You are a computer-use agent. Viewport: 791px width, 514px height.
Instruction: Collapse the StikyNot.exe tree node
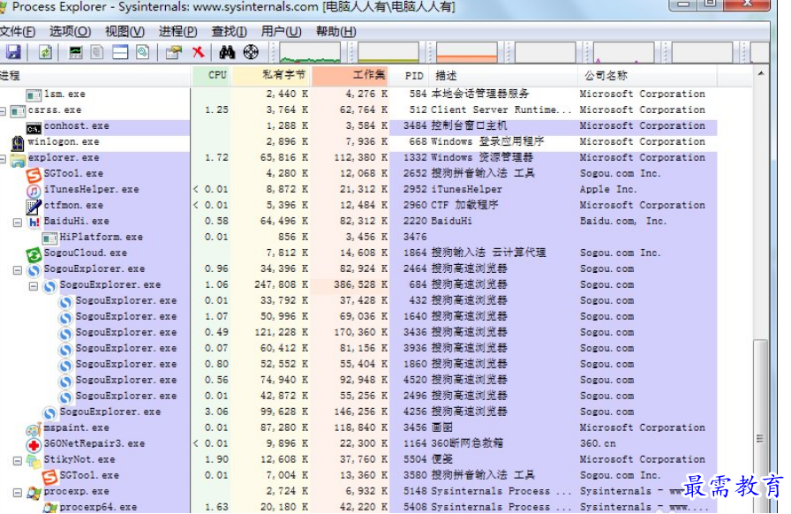18,461
